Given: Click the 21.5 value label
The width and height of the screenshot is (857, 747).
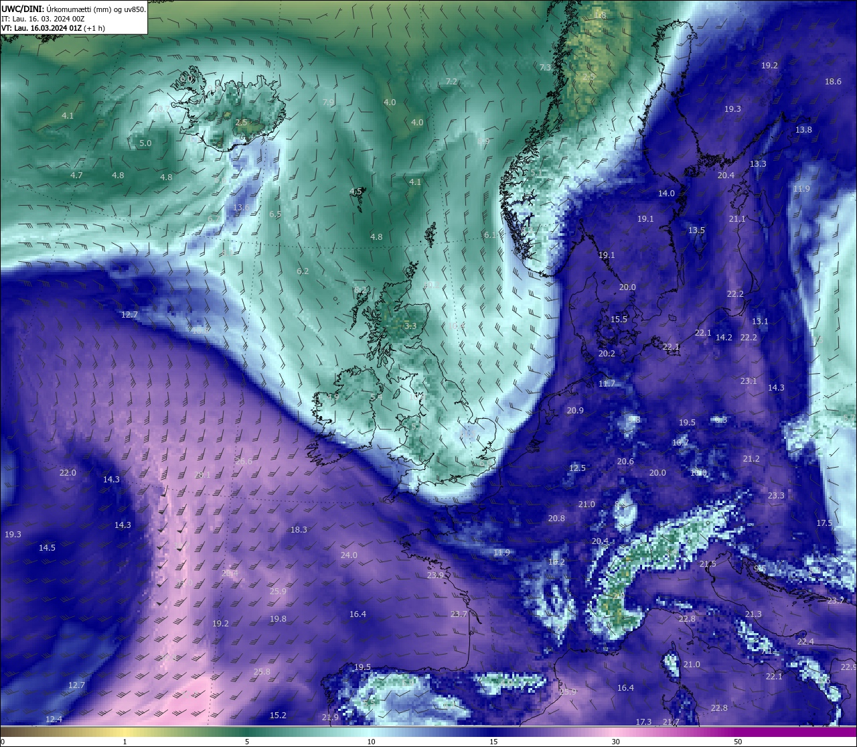Looking at the screenshot, I should click(708, 564).
